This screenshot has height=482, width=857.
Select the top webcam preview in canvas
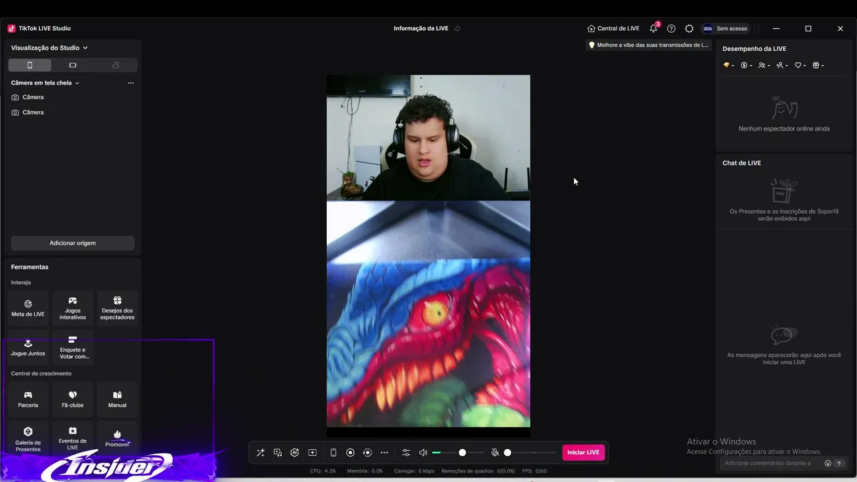coord(428,138)
